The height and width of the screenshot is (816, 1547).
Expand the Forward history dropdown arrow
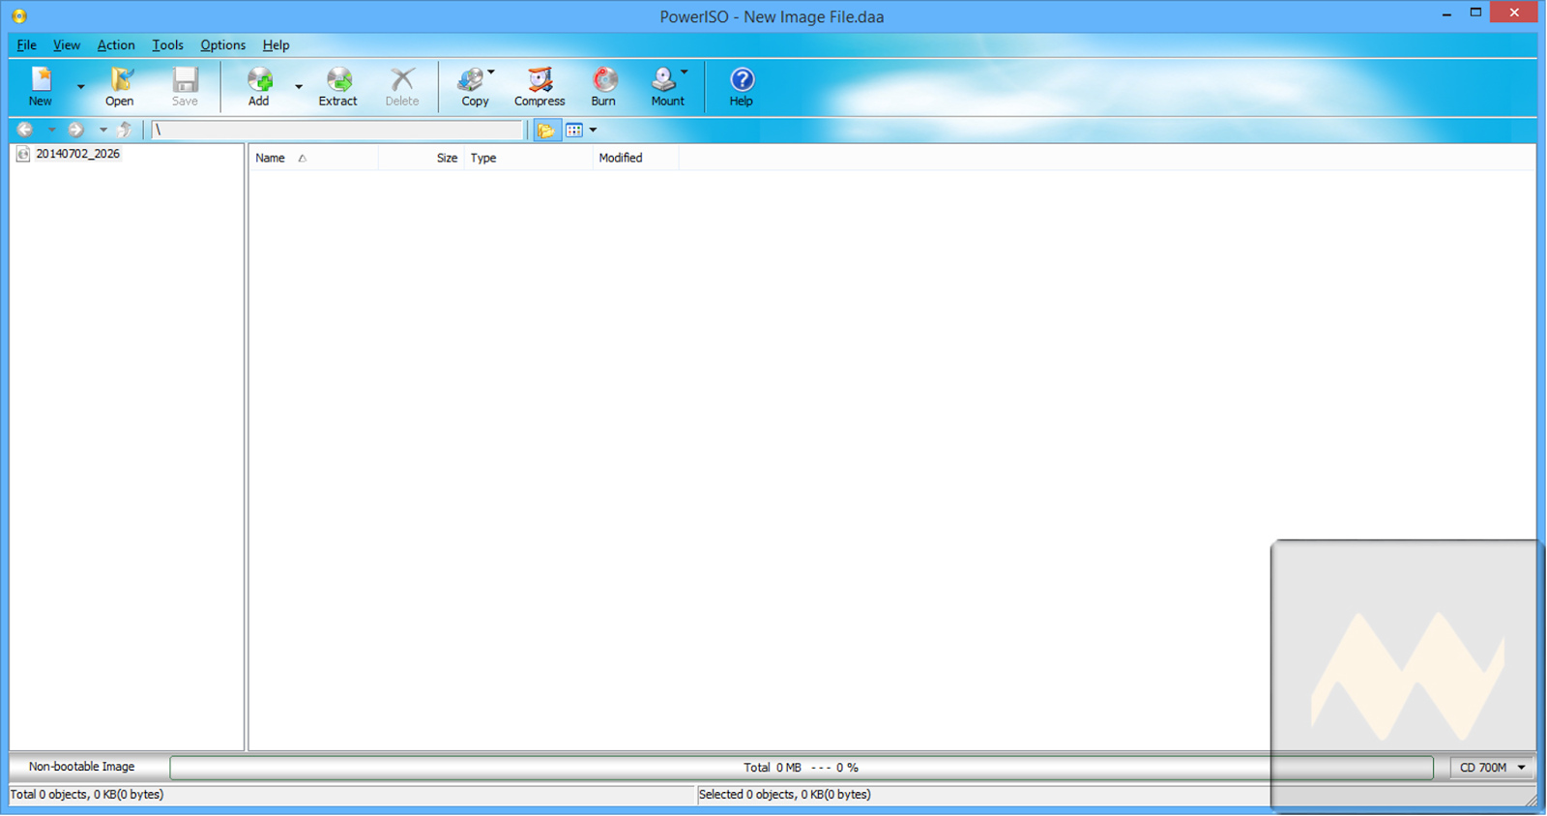point(102,130)
